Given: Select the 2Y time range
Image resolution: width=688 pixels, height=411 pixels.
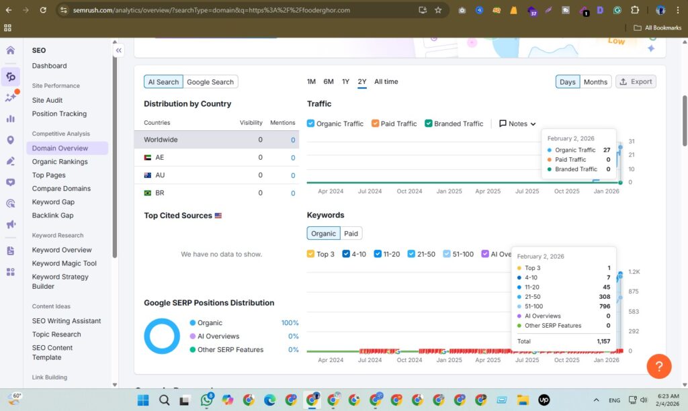Looking at the screenshot, I should click(x=362, y=81).
